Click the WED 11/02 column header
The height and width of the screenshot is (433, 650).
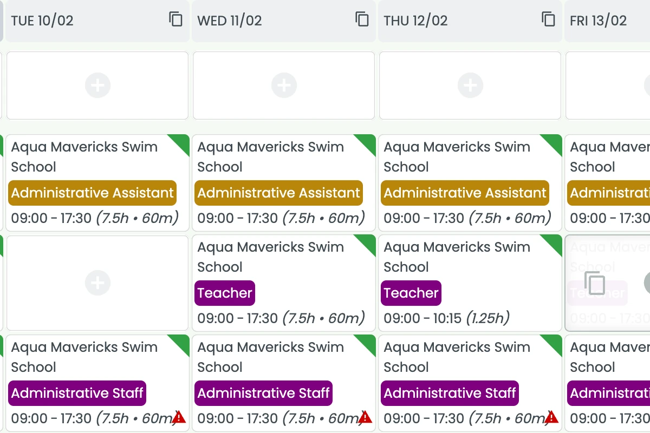284,21
